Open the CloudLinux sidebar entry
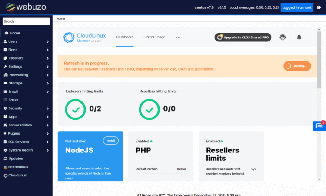Viewport: 326px width, 196px height. pyautogui.click(x=17, y=175)
